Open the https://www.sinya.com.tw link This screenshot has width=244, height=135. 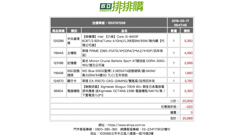coord(126,125)
